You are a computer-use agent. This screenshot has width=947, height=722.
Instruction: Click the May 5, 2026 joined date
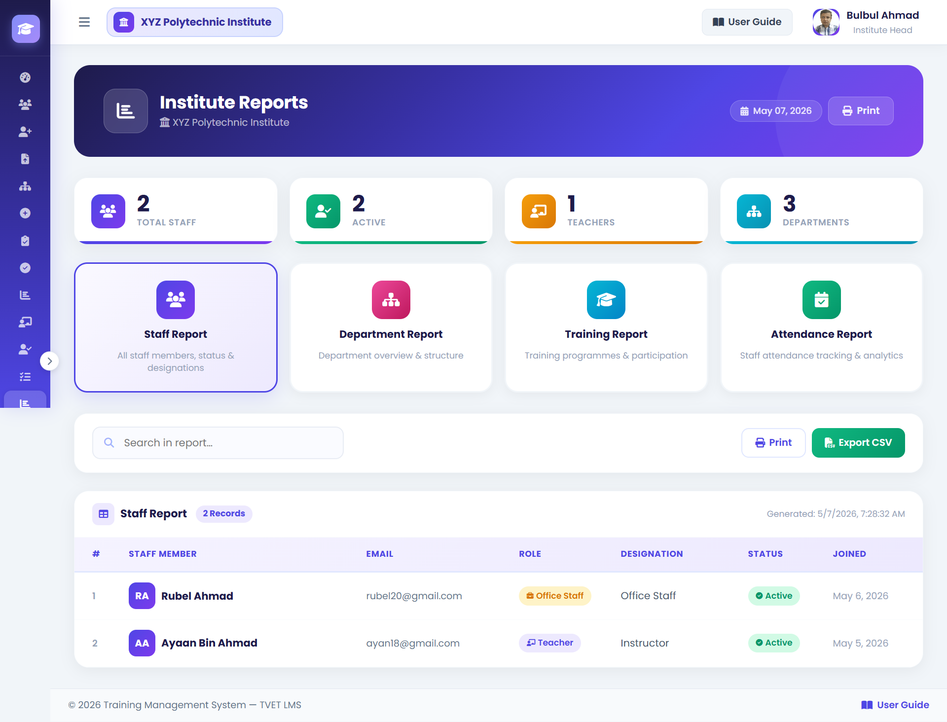[861, 643]
